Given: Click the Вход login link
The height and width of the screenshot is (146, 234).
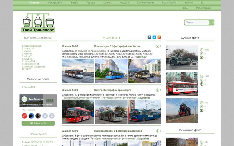Looking at the screenshot, I should [x=185, y=8].
